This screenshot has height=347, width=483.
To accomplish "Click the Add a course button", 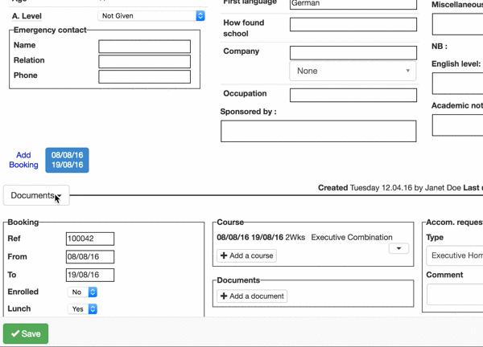I will click(247, 255).
